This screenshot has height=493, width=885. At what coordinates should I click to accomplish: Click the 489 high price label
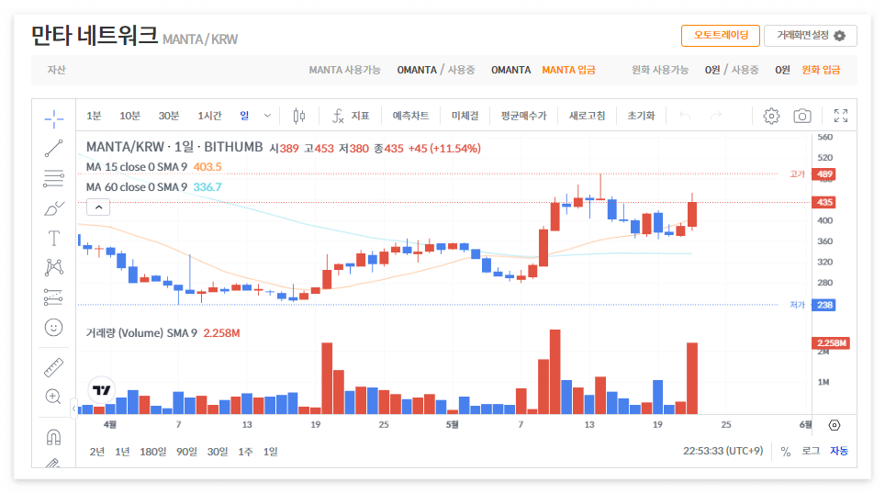824,174
